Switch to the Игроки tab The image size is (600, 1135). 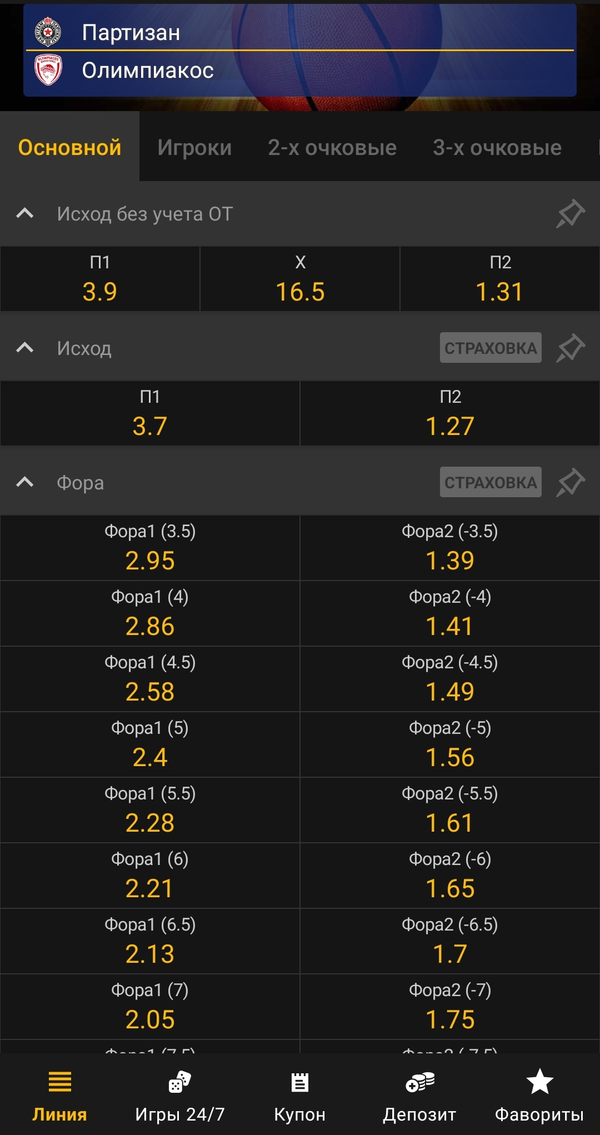click(194, 147)
